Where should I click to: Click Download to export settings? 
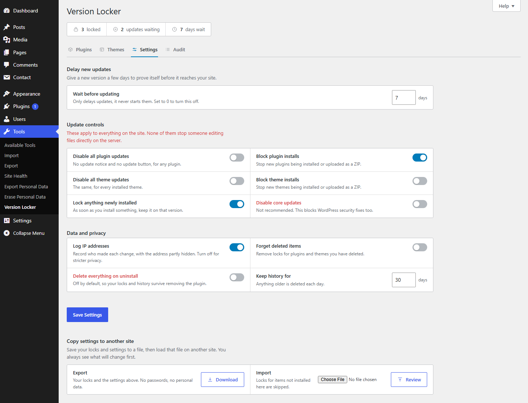click(223, 380)
